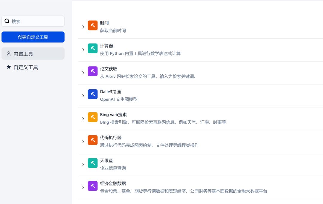
Task: Expand the 计算器 tool row
Action: tap(83, 50)
